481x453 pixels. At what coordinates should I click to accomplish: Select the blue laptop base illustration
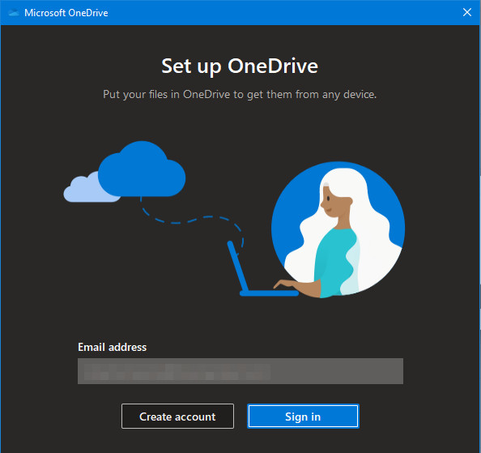(270, 293)
